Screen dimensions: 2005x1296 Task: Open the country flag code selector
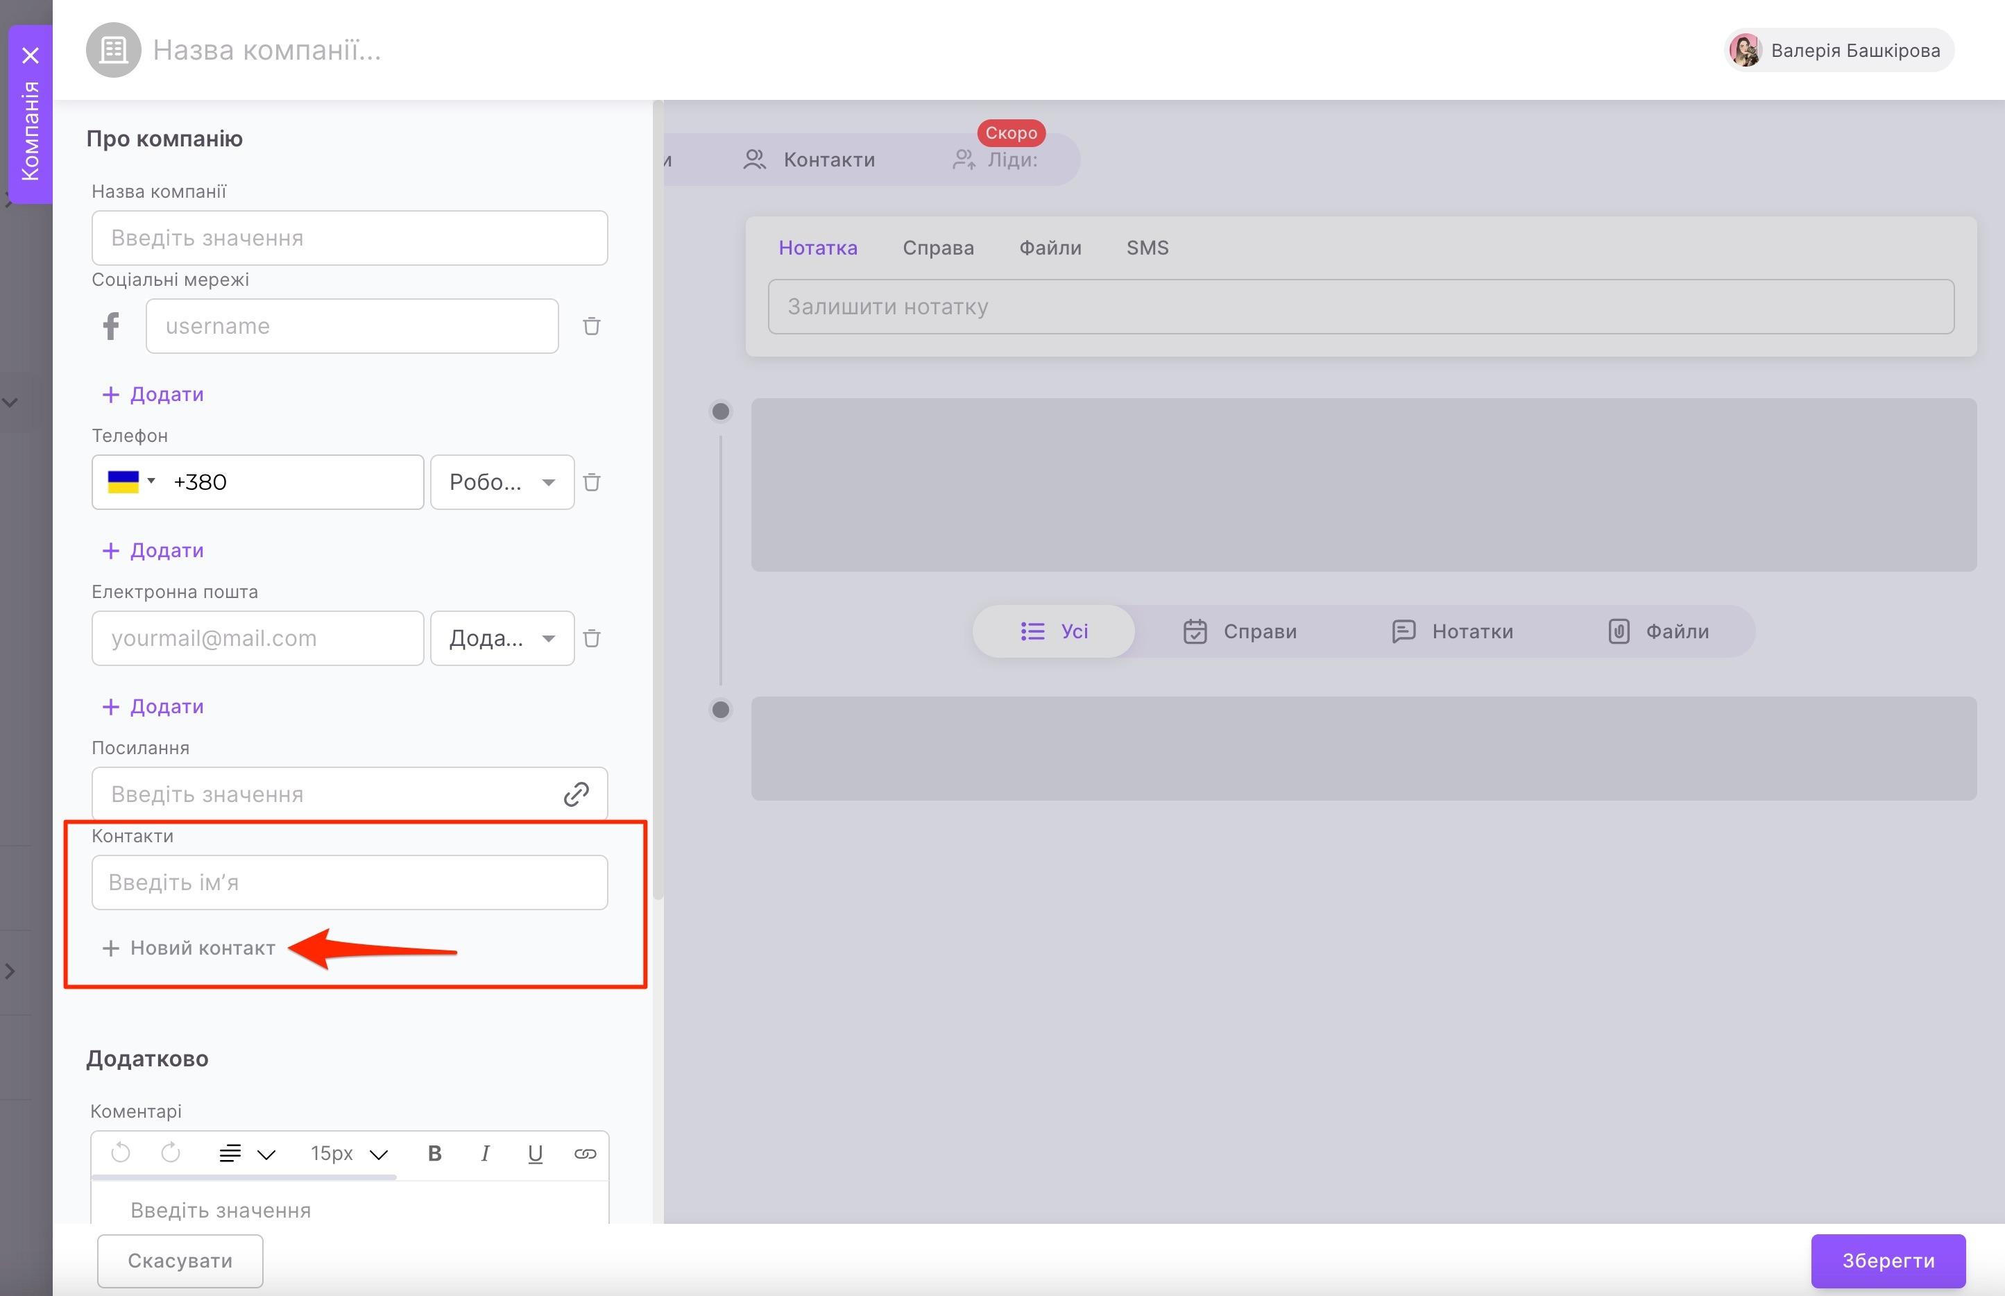click(131, 482)
